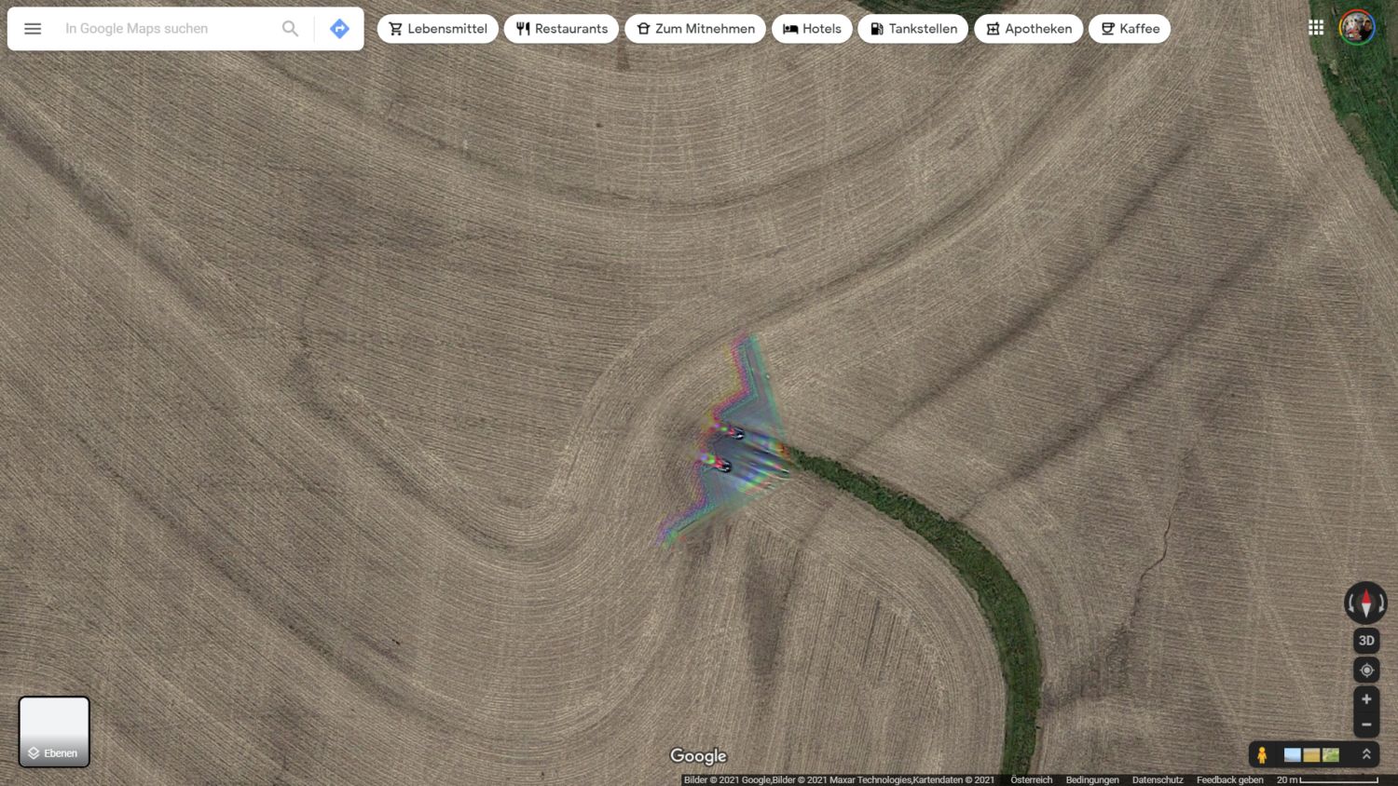
Task: Pick up the Street View pegman
Action: pos(1262,754)
